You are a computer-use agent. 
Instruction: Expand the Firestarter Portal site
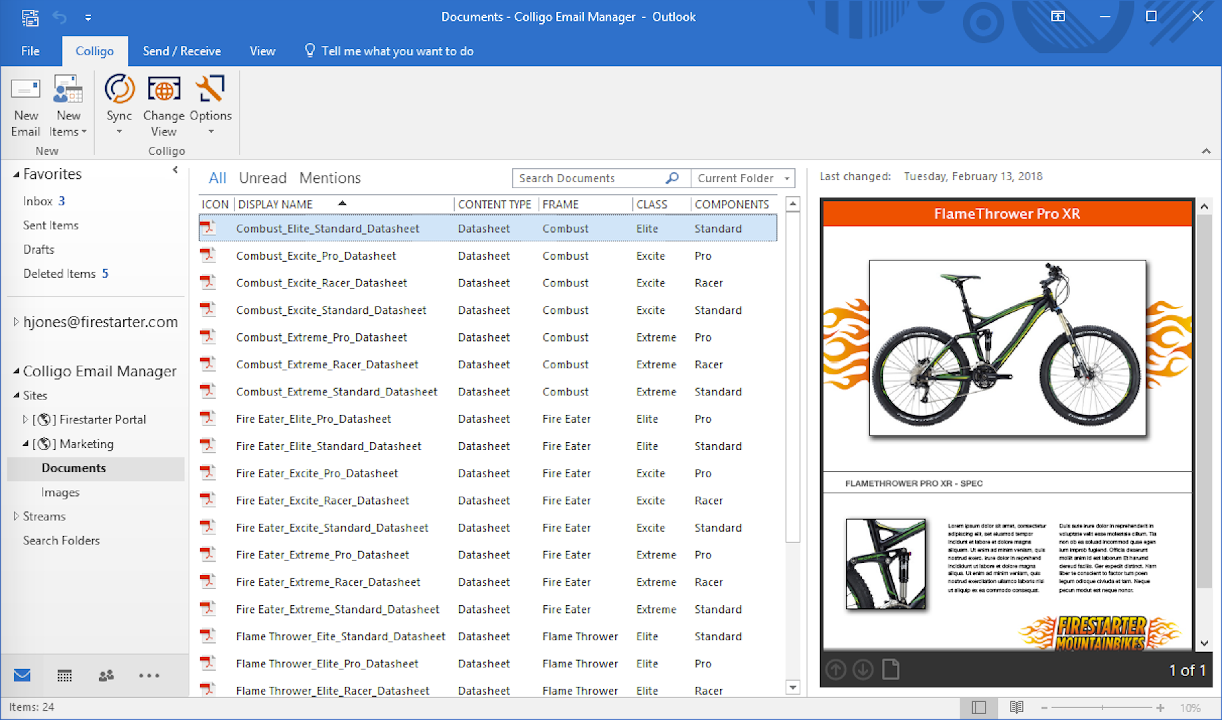(26, 419)
